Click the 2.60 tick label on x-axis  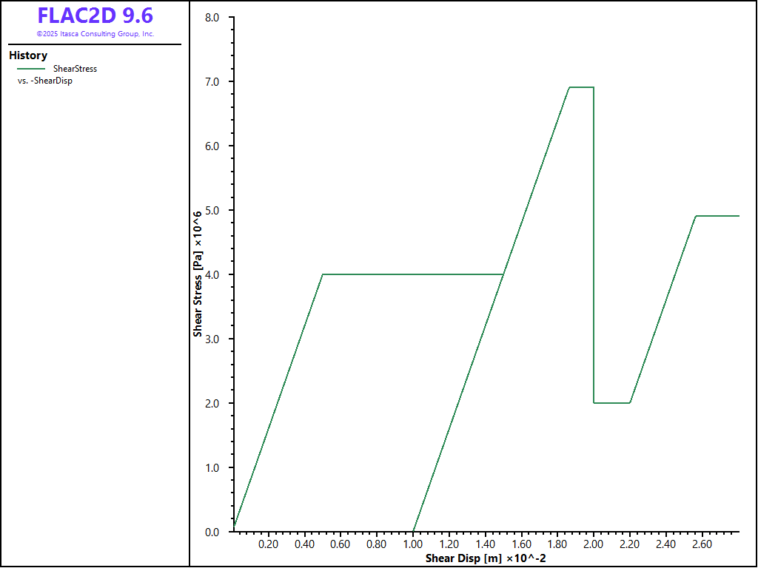[x=702, y=544]
